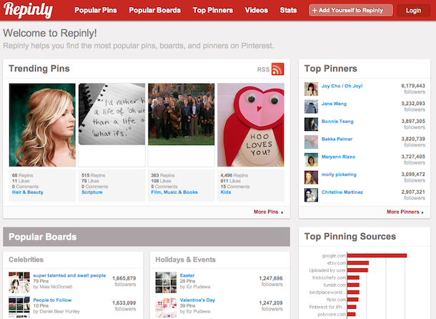Open Christine Martinez's profile link
Image resolution: width=436 pixels, height=319 pixels.
(x=342, y=192)
